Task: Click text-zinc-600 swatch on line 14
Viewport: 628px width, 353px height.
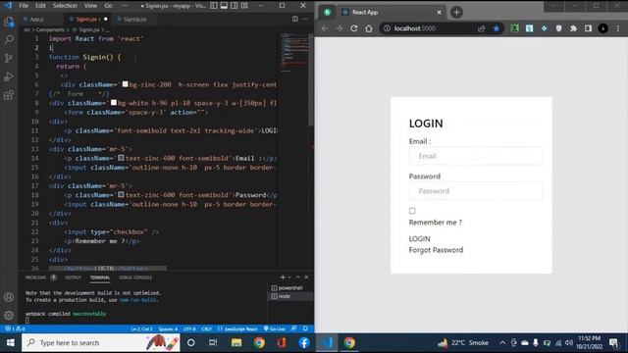Action: 121,158
